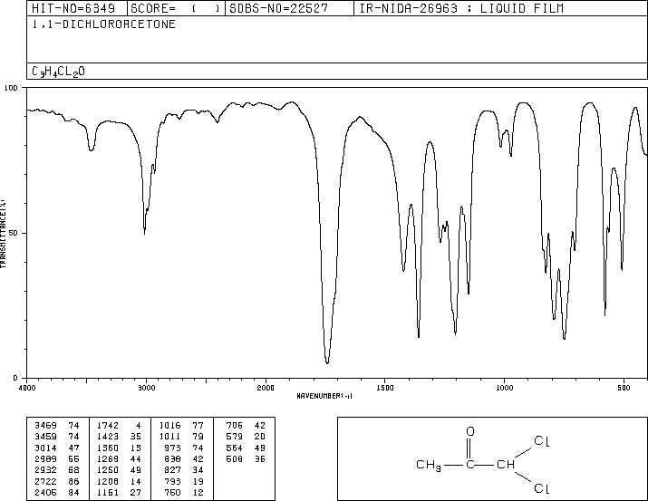Click the TRANSMITTANCE axis title
The image size is (648, 501).
3,234
